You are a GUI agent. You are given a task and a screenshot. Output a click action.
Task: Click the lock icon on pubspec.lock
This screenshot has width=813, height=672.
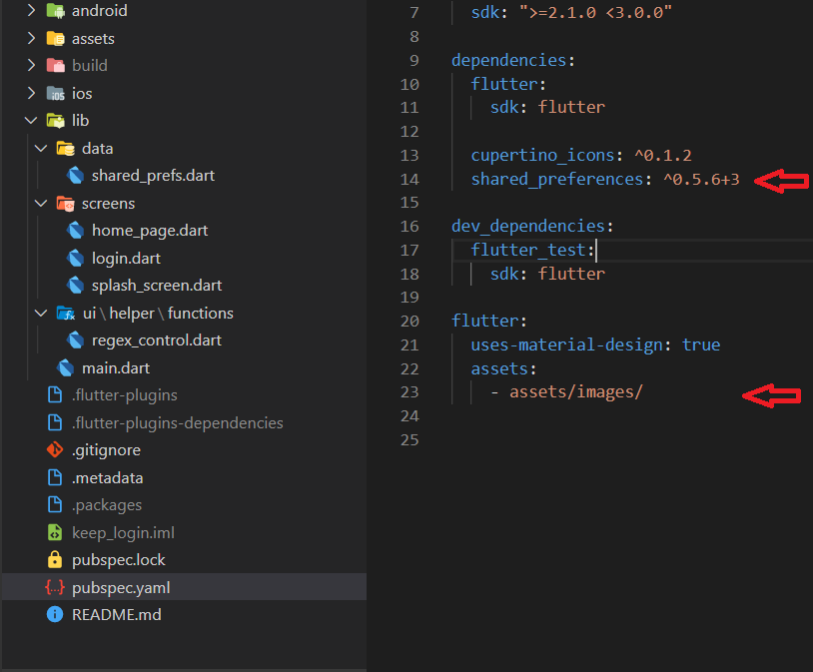pyautogui.click(x=54, y=559)
